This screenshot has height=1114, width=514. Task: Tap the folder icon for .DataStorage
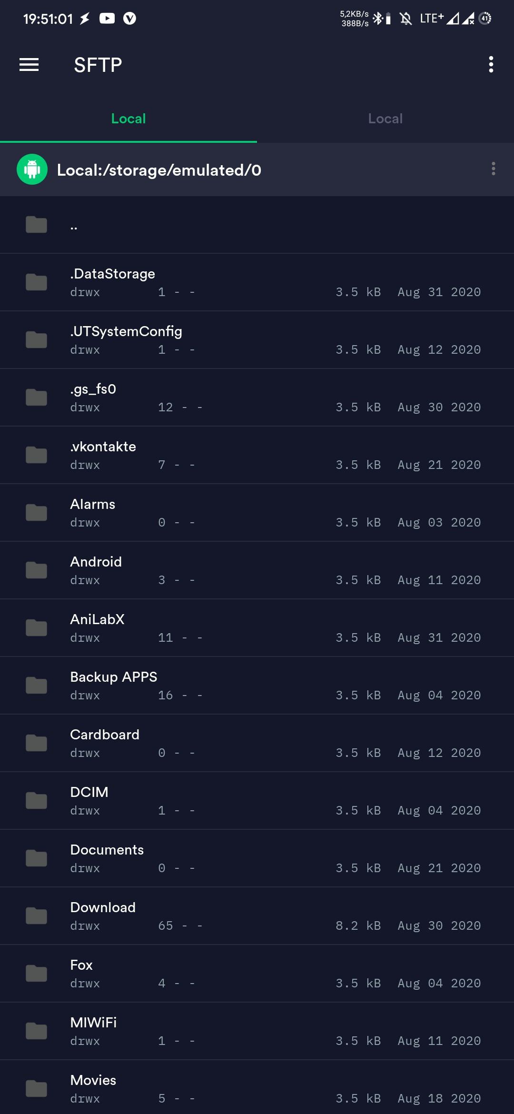point(36,282)
